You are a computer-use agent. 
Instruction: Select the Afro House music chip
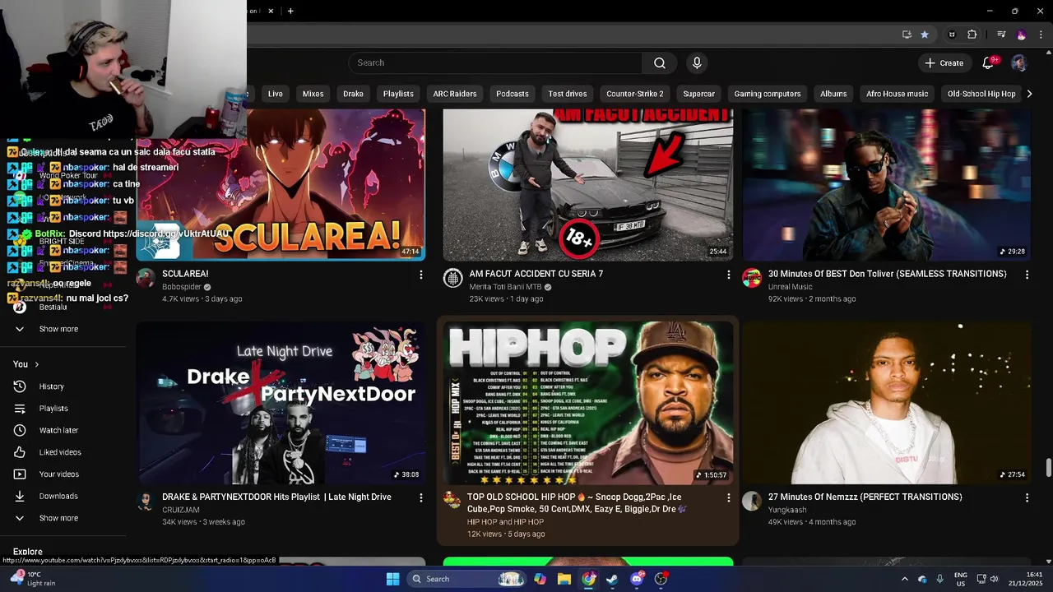point(897,94)
